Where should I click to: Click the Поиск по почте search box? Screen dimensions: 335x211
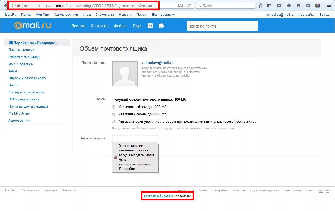tap(222, 26)
